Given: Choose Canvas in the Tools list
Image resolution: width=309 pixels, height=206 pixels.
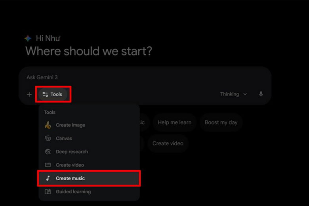Looking at the screenshot, I should [64, 139].
